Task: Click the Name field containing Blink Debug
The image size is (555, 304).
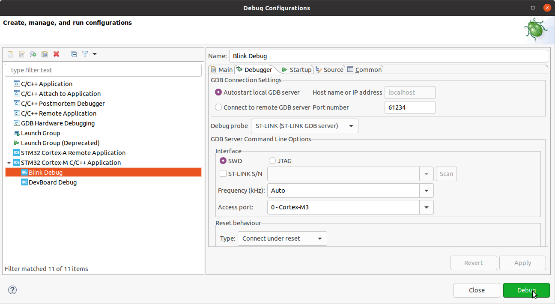Action: (x=388, y=56)
